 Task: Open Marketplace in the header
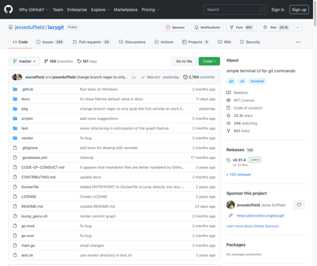[x=125, y=9]
